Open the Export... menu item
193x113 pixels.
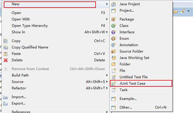click(x=19, y=103)
